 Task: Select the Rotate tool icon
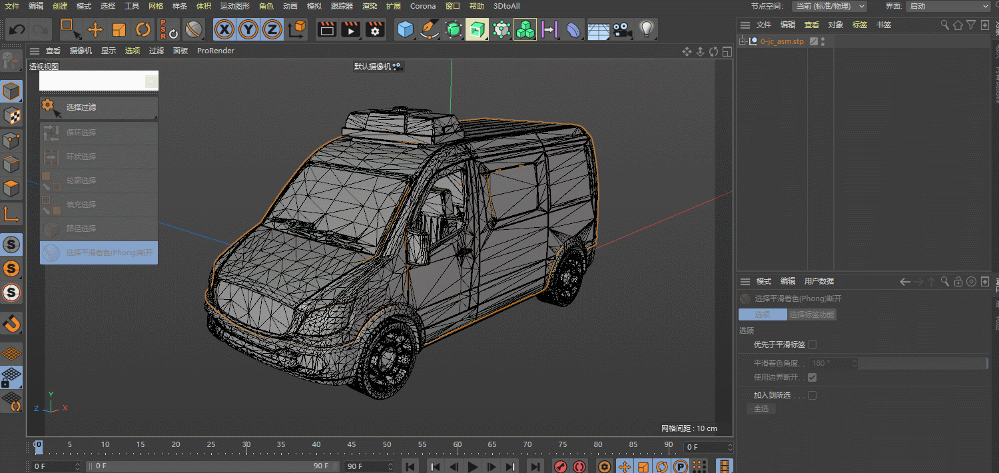143,29
